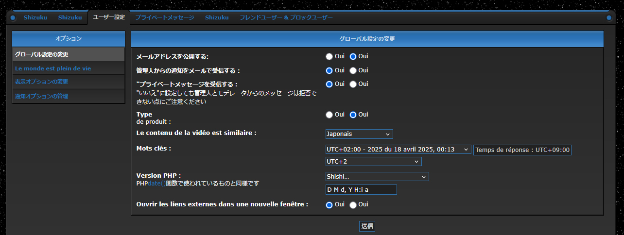Click the checked Oui radio for プライベートメッセージを受信する
This screenshot has height=235, width=624.
[x=329, y=84]
